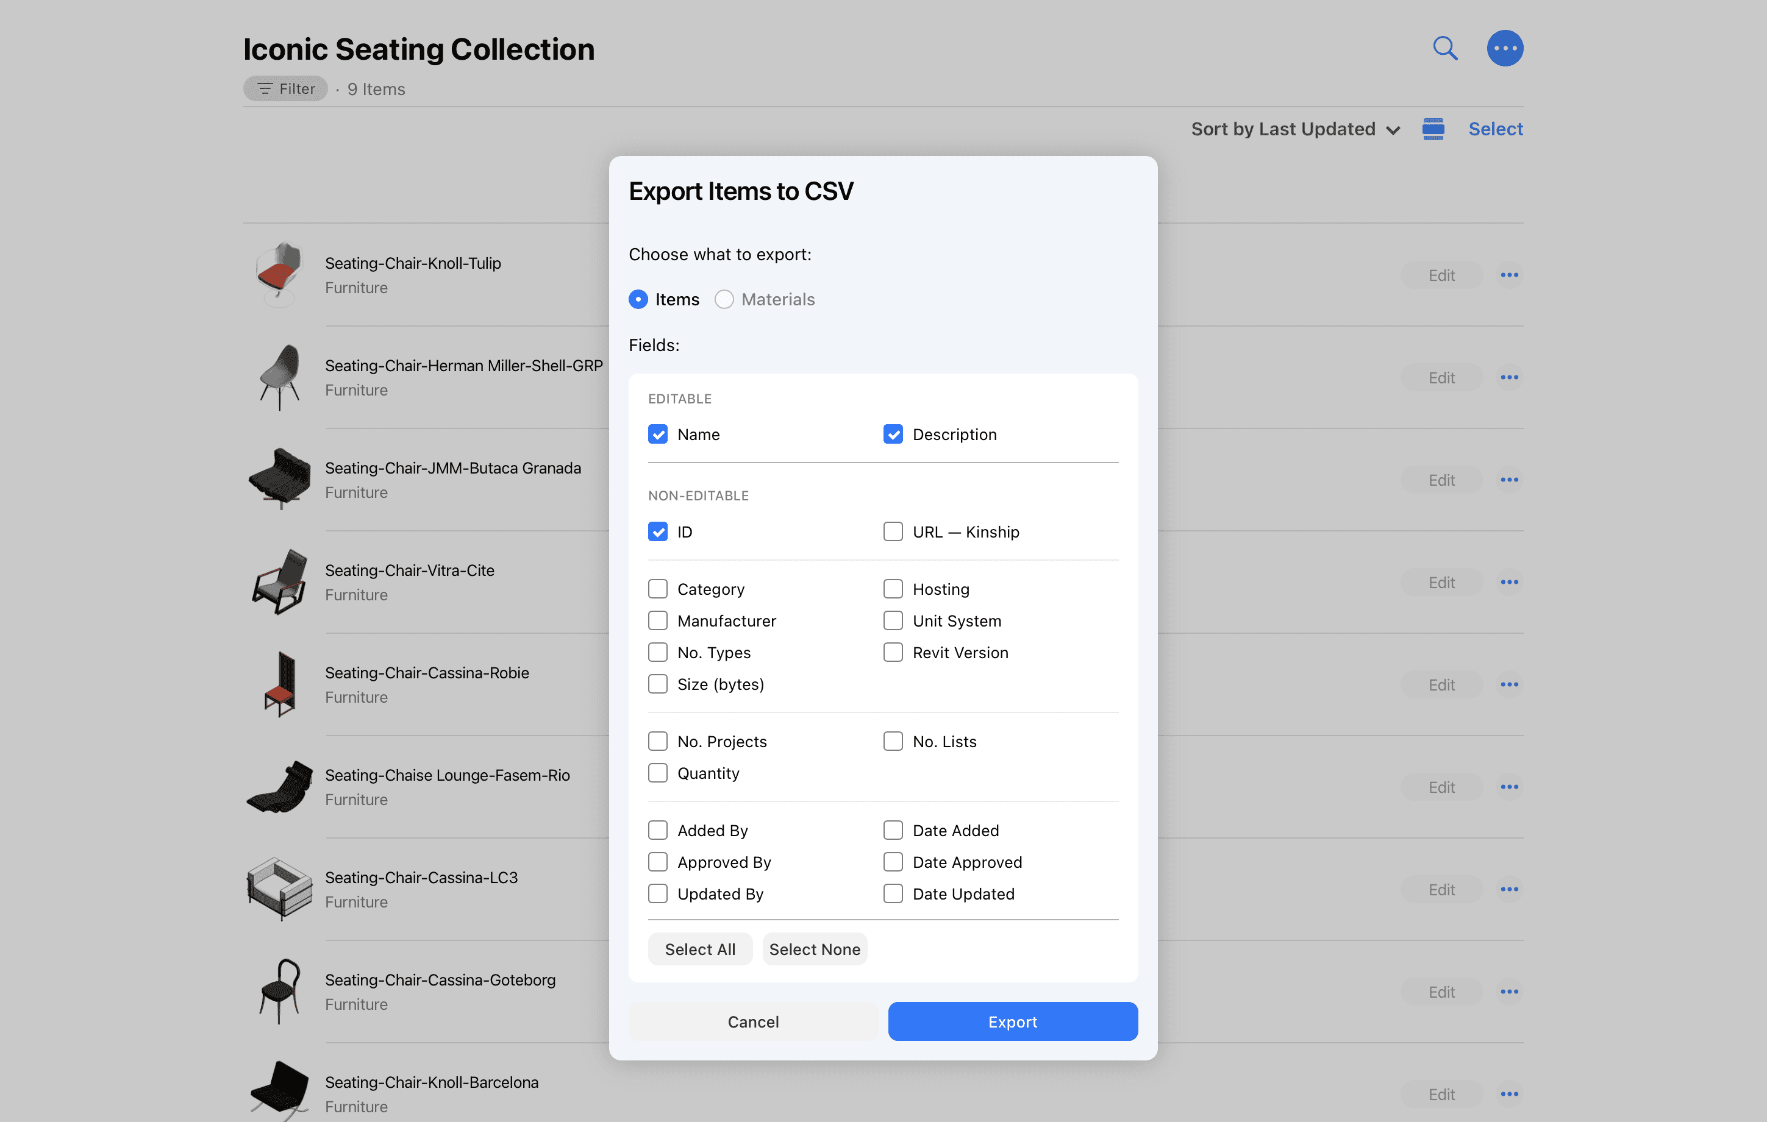
Task: Open more options for Seating-Chair-Knoll-Barcelona
Action: (x=1510, y=1094)
